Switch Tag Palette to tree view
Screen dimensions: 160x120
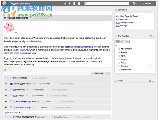click(118, 42)
